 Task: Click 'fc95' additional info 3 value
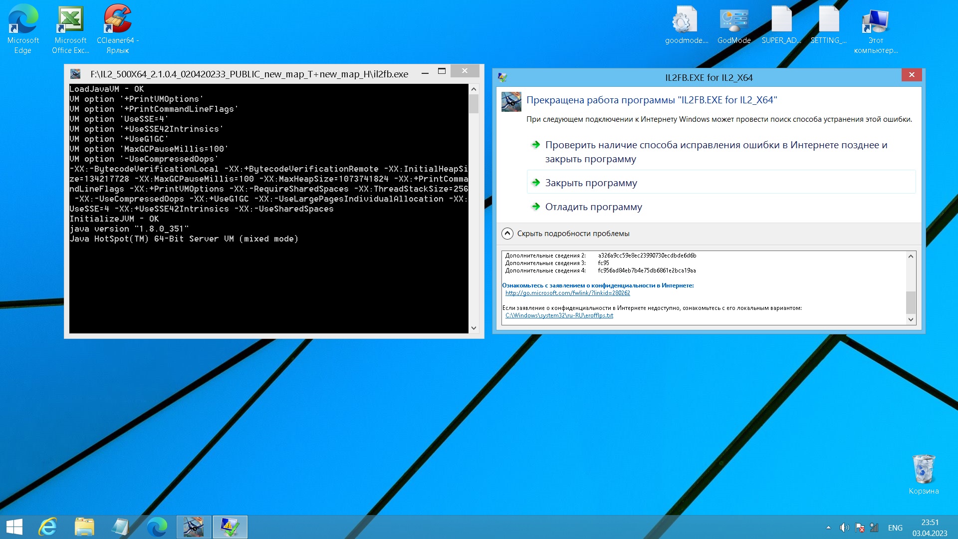tap(603, 263)
